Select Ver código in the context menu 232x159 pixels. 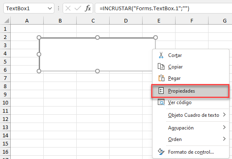coord(191,102)
